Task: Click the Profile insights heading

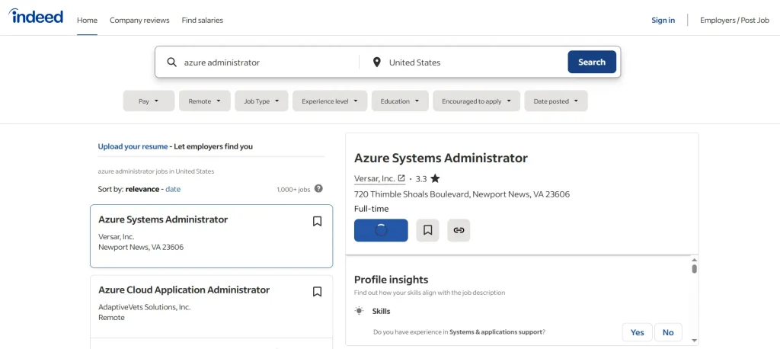Action: coord(391,280)
